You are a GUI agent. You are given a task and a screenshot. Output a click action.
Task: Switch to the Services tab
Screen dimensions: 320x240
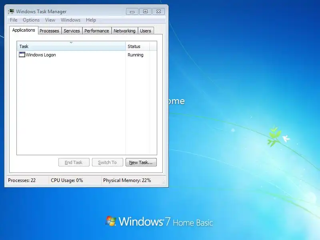click(x=72, y=31)
